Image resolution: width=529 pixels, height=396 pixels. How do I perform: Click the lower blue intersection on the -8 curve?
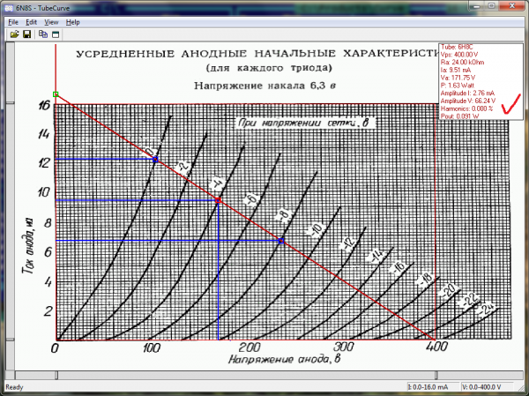pyautogui.click(x=281, y=240)
